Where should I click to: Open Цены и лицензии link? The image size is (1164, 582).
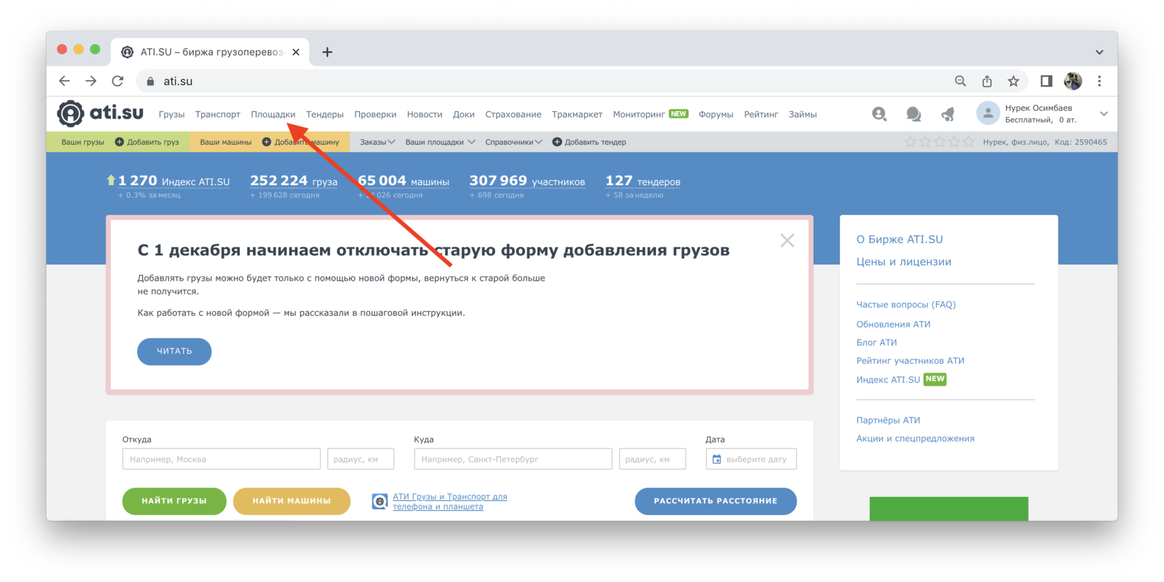(903, 262)
